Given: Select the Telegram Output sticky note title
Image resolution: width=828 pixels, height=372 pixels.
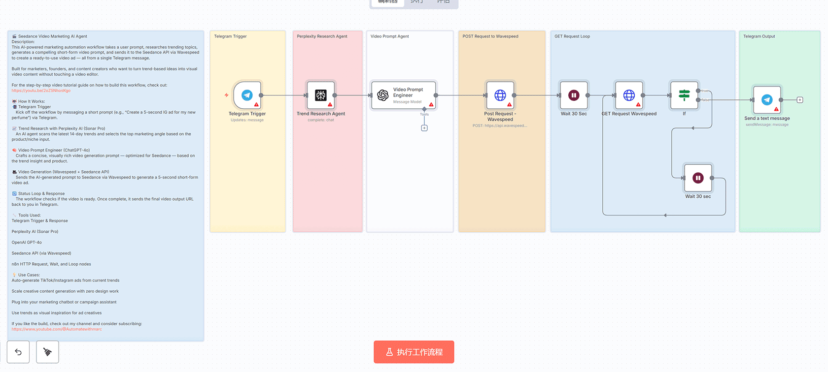Looking at the screenshot, I should tap(759, 36).
